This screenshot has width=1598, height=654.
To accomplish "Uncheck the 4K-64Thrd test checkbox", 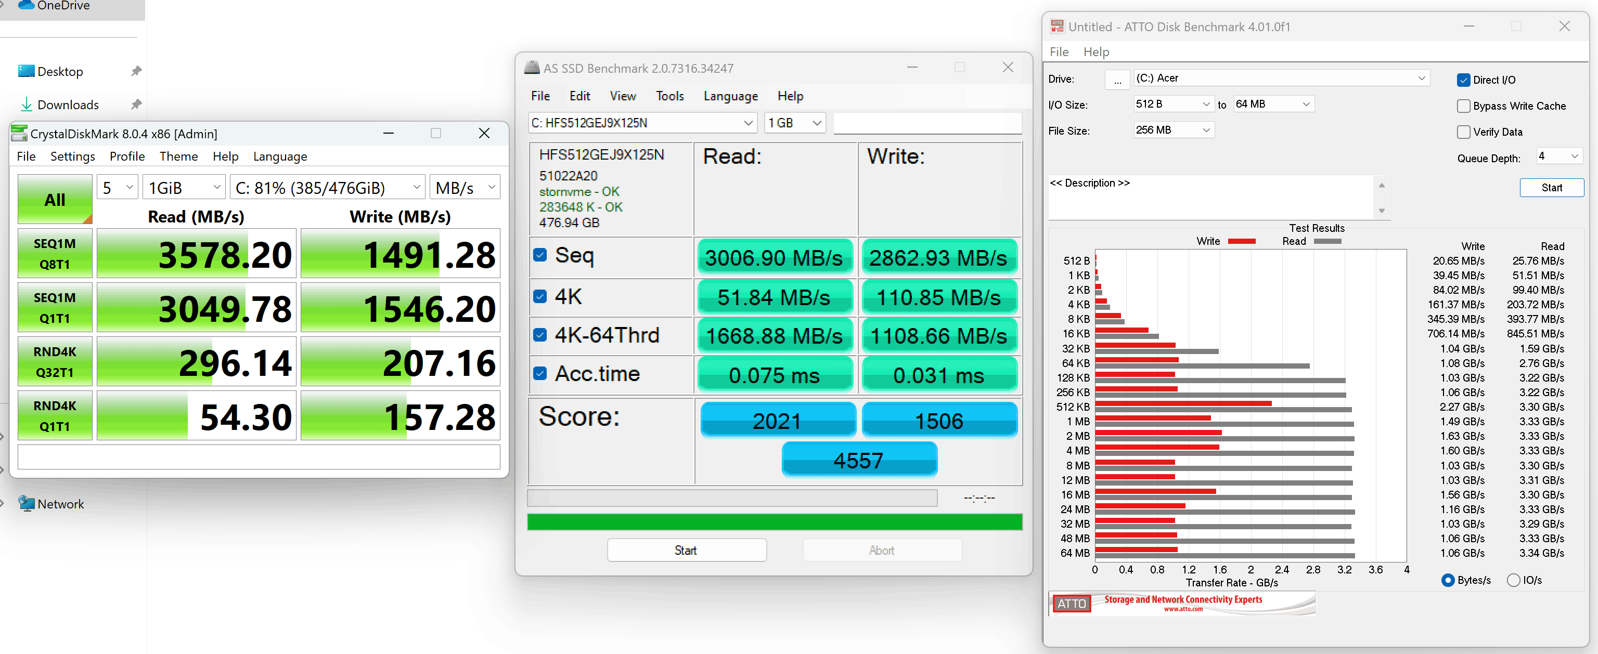I will [540, 335].
